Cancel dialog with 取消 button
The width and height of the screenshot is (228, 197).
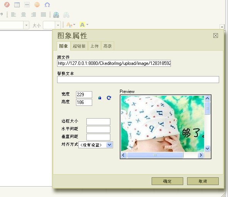pyautogui.click(x=203, y=181)
